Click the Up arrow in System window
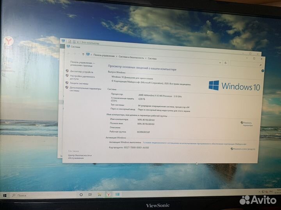The image size is (281, 210). coord(83,54)
